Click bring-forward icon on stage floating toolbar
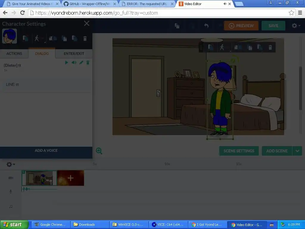The width and height of the screenshot is (305, 229). (x=250, y=47)
